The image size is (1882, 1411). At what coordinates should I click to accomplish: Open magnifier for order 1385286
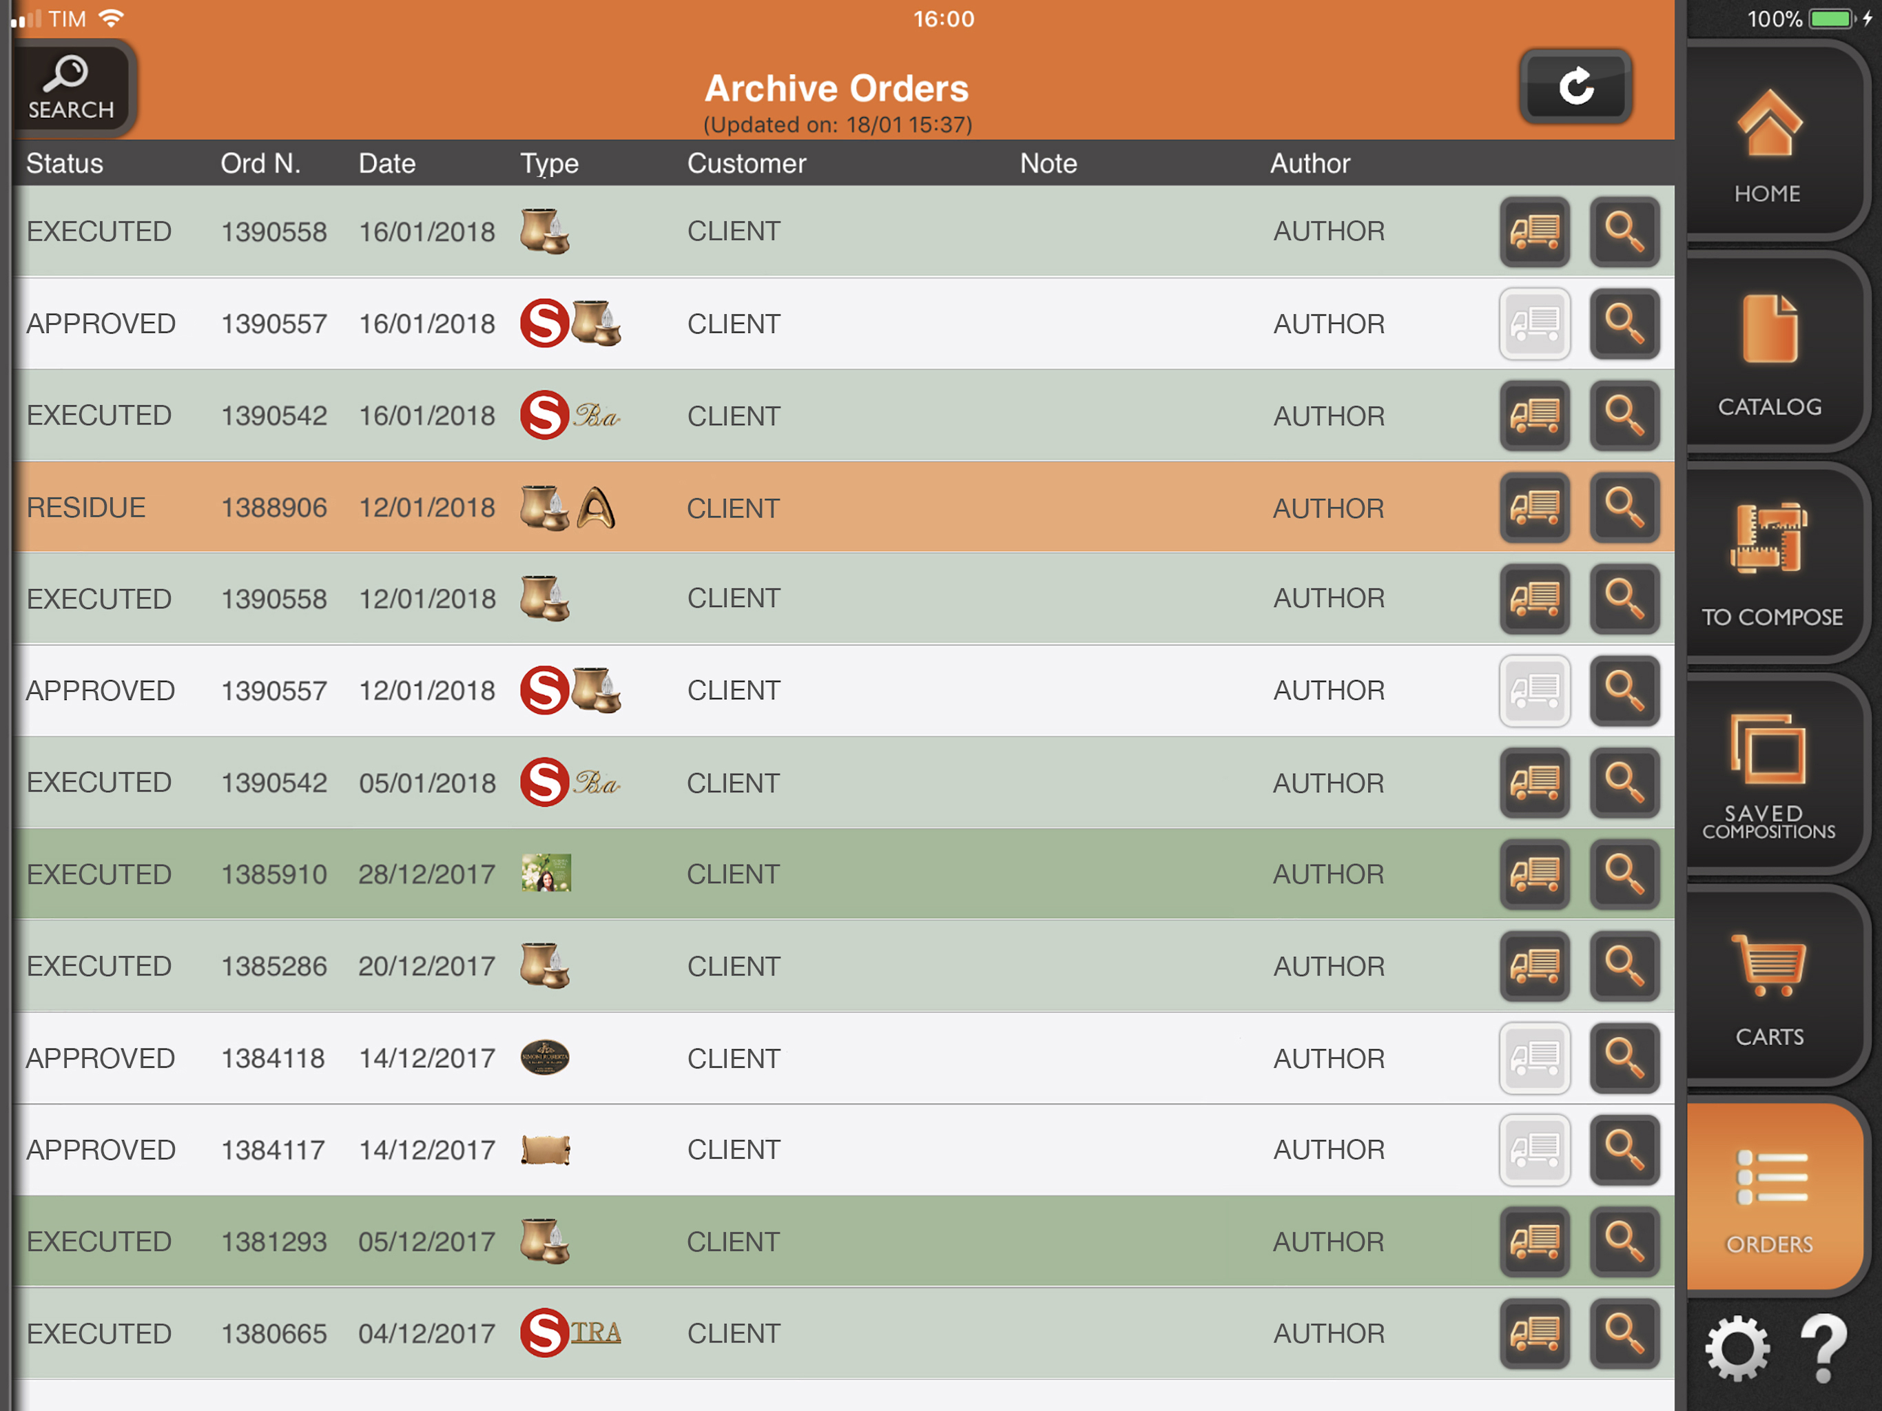pos(1624,966)
